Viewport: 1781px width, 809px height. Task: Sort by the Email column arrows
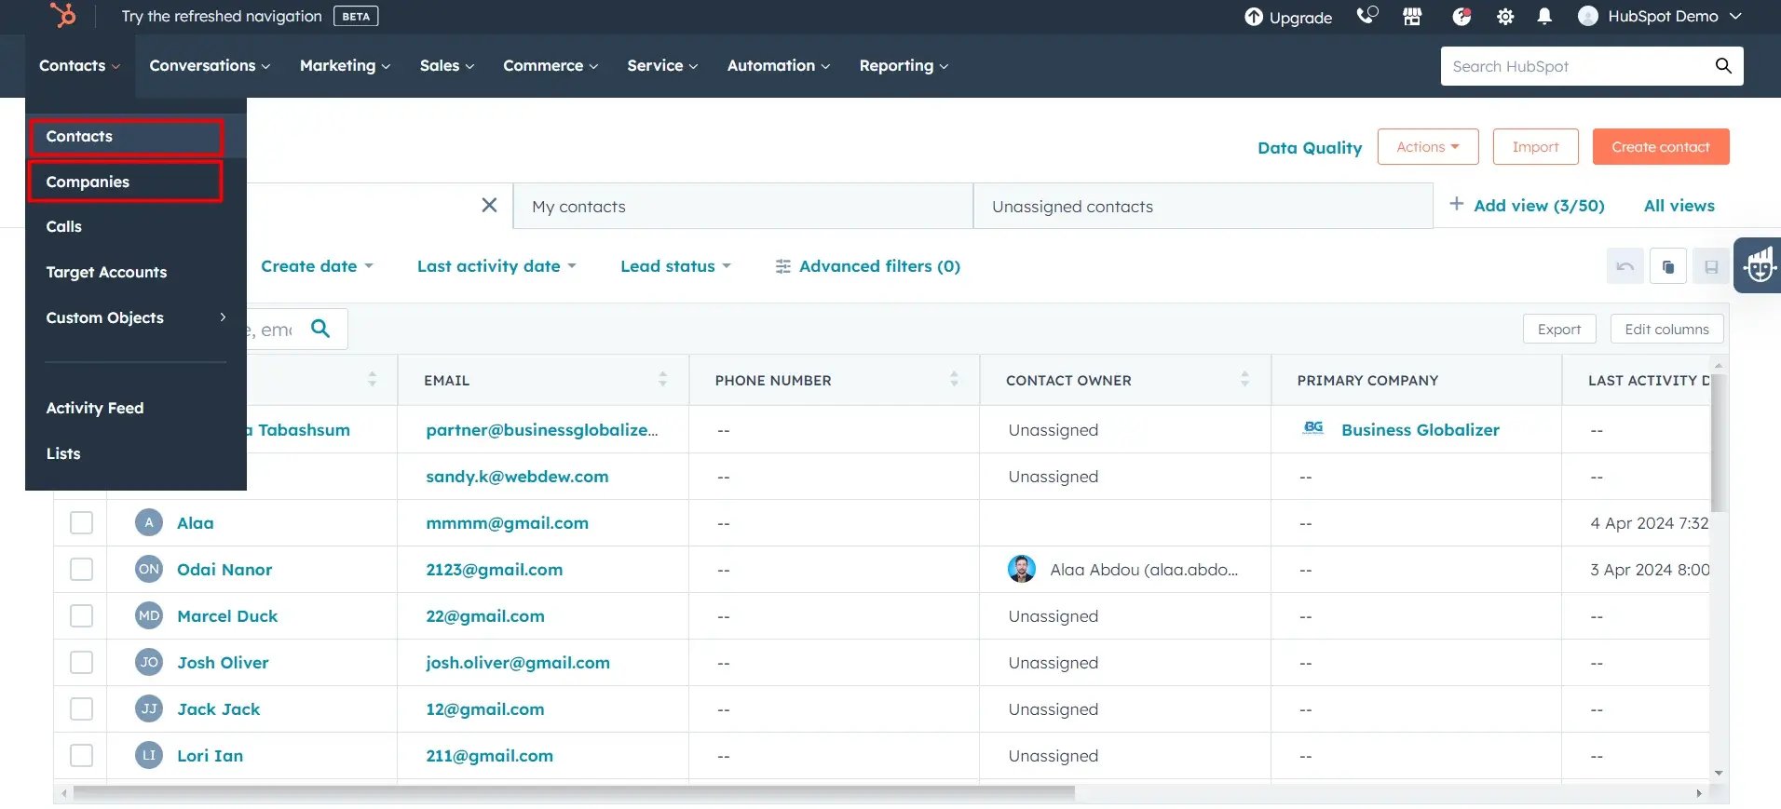662,379
